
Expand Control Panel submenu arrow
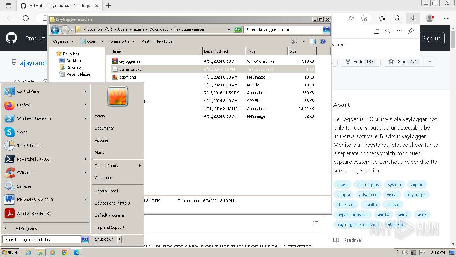tap(85, 91)
